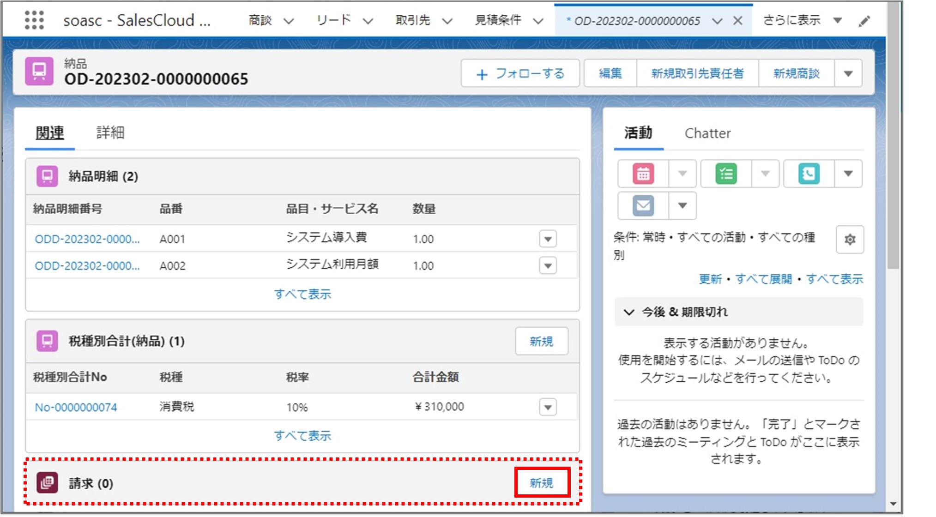Image resolution: width=936 pixels, height=517 pixels.
Task: Switch to Chatter tab
Action: (x=707, y=133)
